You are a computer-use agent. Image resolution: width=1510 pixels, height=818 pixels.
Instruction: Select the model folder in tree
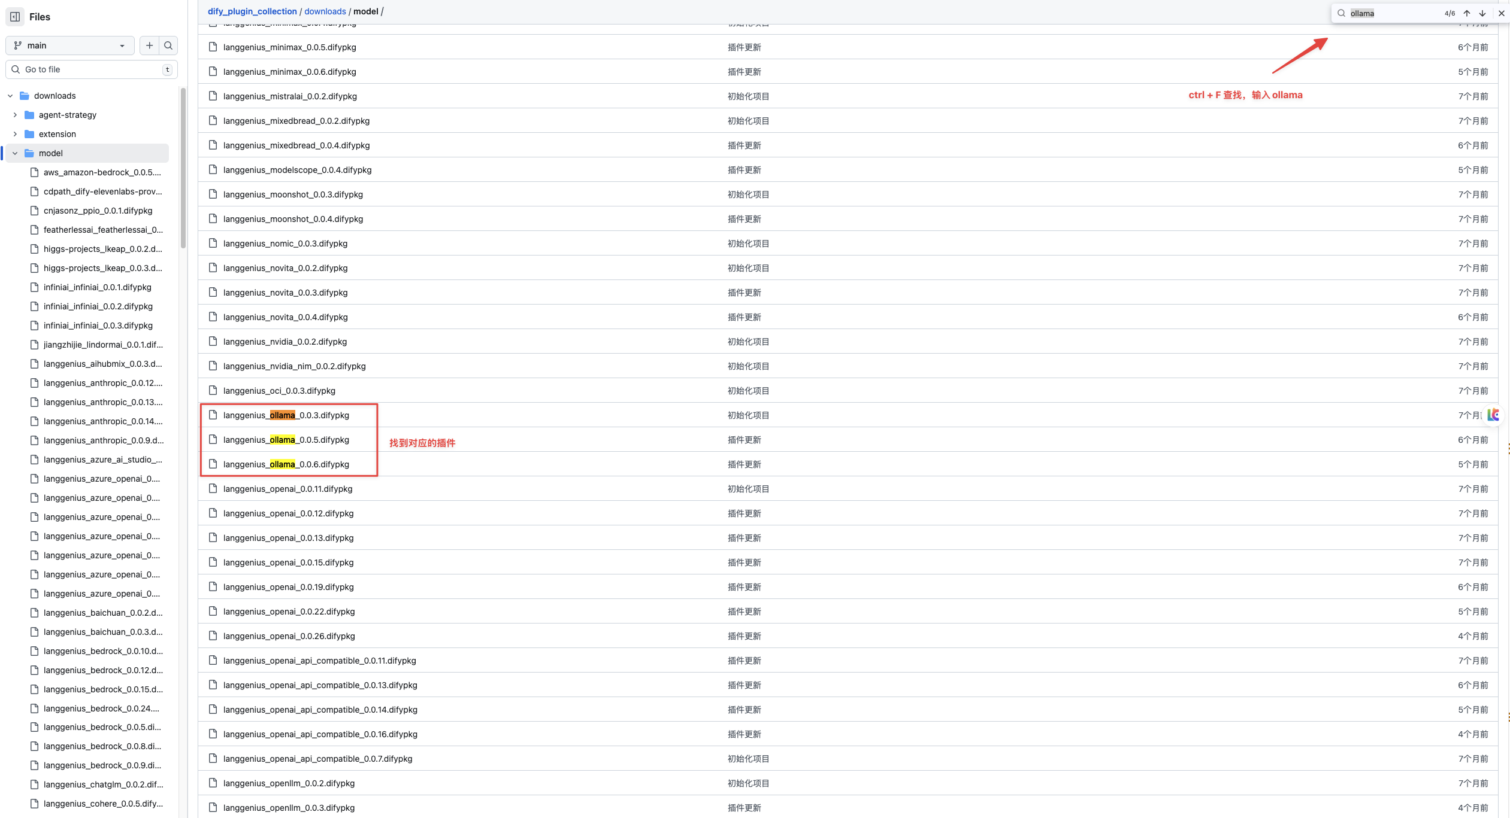[87, 153]
